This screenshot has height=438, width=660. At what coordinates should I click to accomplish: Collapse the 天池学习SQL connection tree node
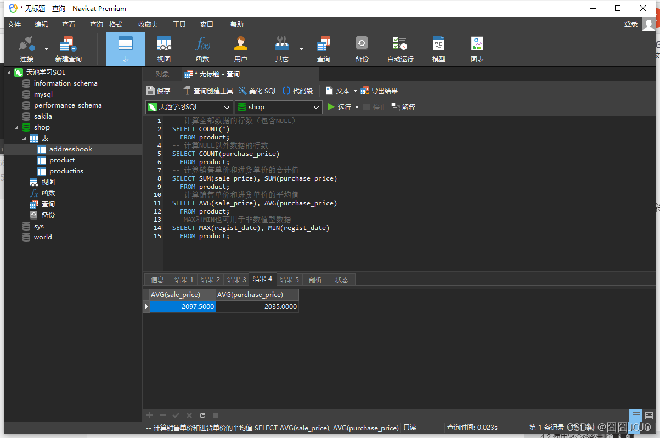(x=9, y=72)
